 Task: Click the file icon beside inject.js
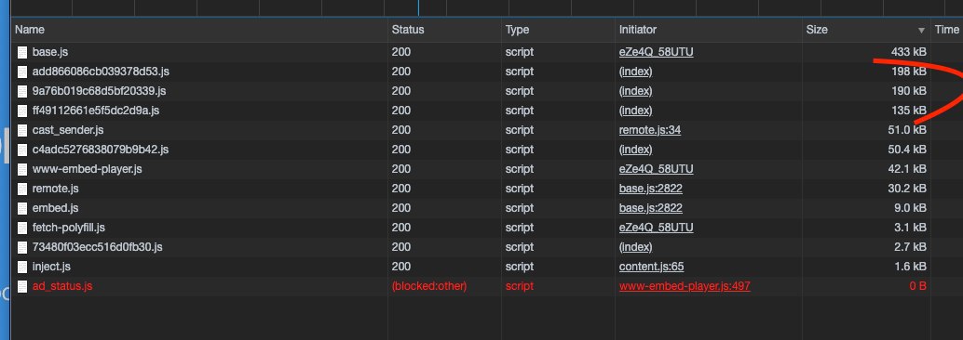coord(22,268)
